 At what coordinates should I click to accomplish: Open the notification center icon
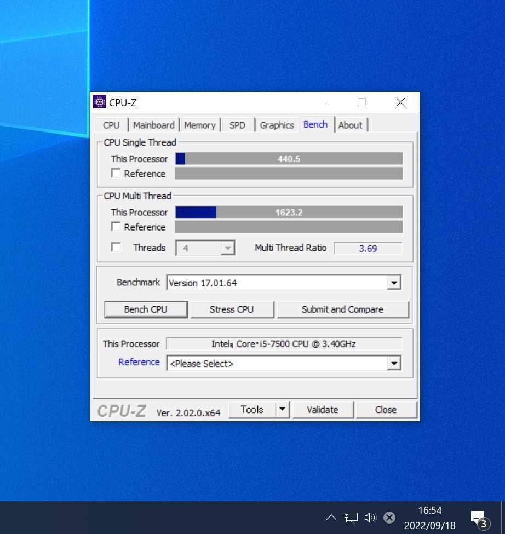(480, 519)
